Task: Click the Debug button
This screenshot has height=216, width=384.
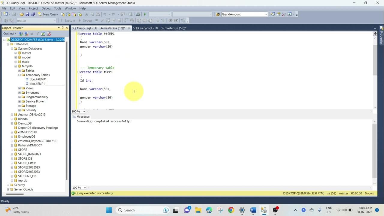Action: (85, 20)
